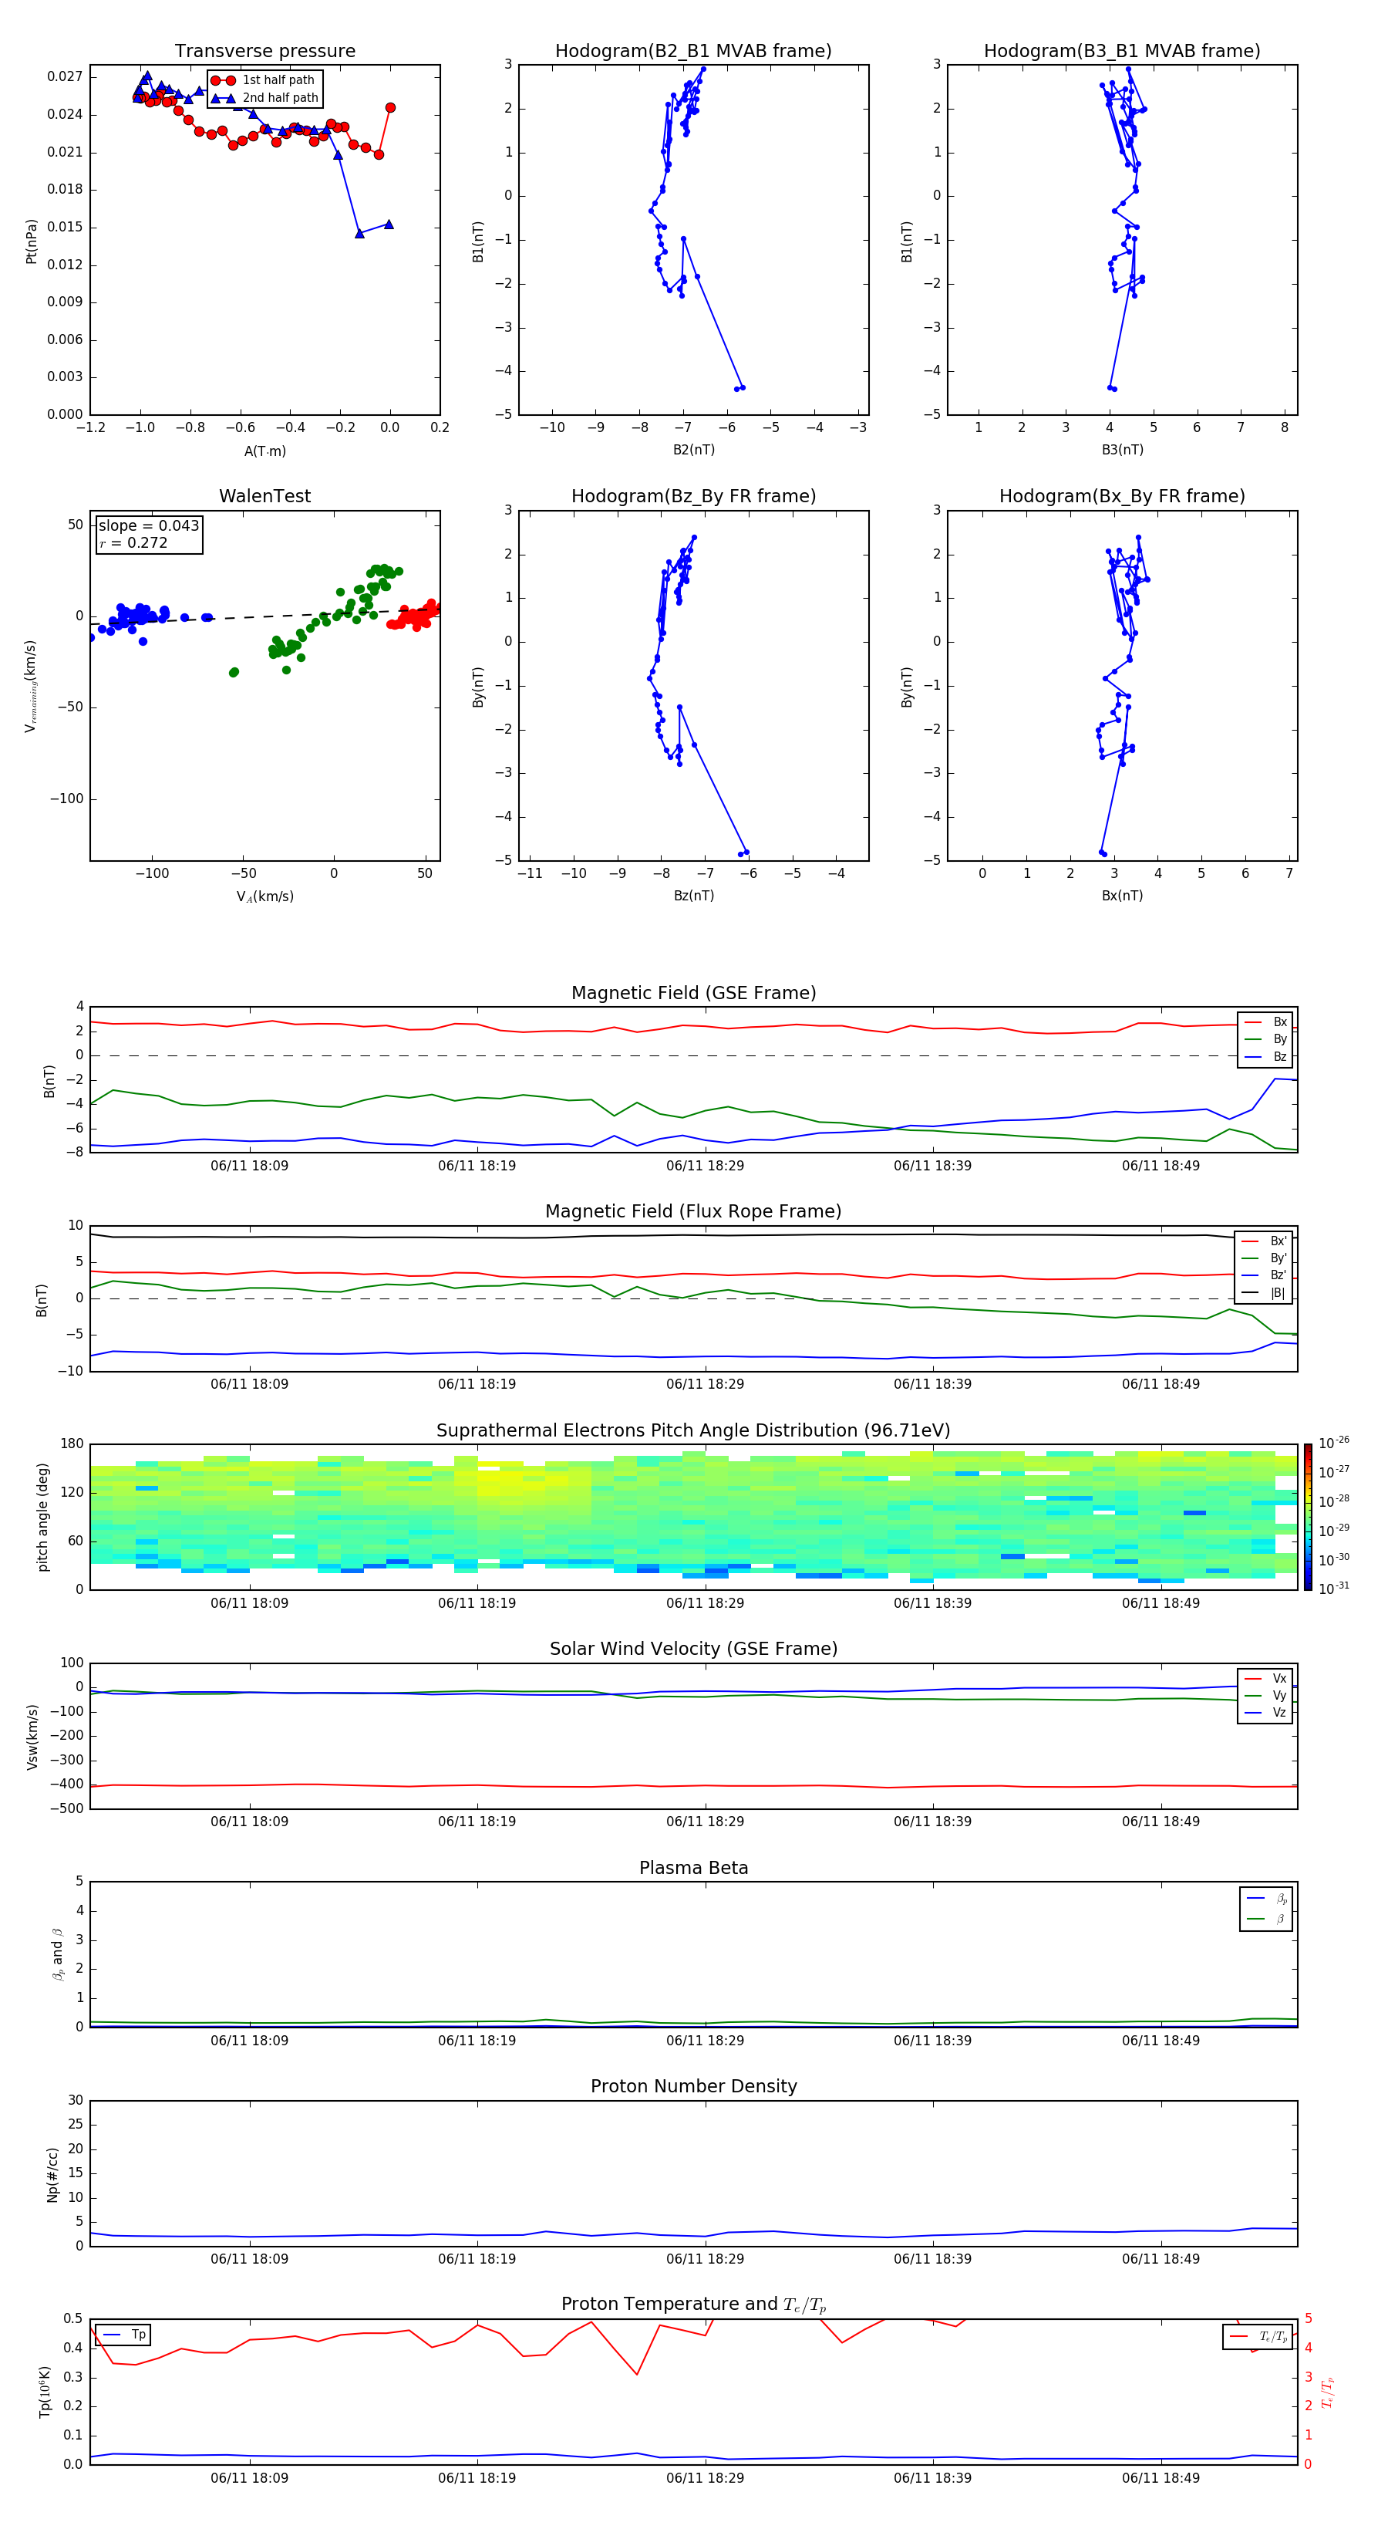
Task: Click the 'Hodogram(Bz_By FR frame)' title
Action: pyautogui.click(x=693, y=496)
